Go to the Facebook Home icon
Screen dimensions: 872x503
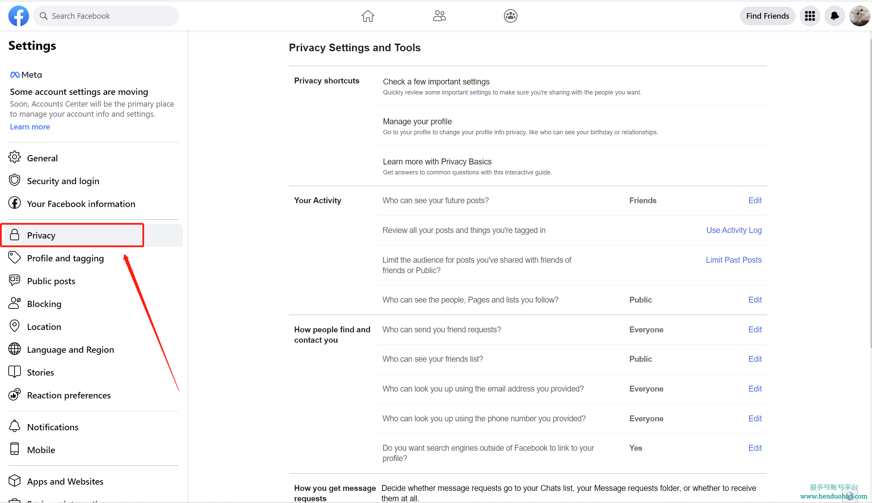click(x=368, y=16)
